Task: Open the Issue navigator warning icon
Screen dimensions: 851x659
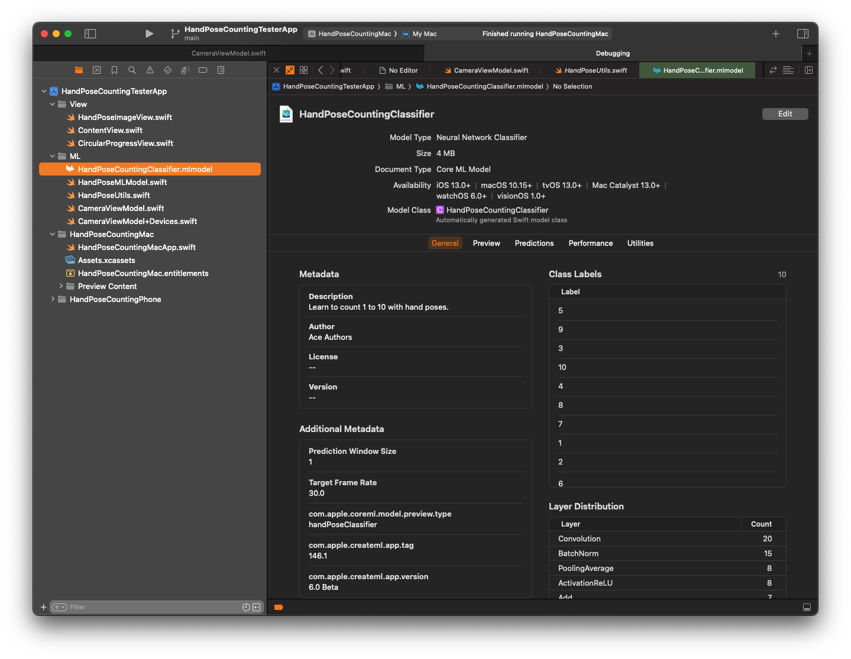Action: [x=150, y=70]
